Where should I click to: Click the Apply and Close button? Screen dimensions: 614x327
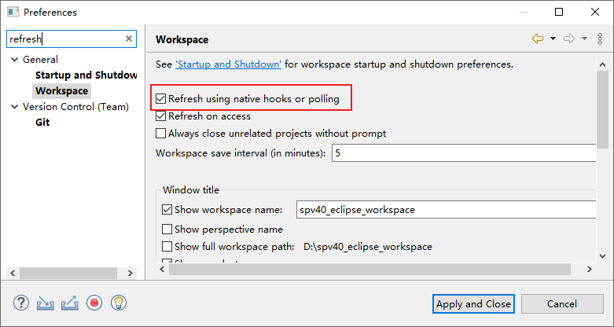[473, 303]
